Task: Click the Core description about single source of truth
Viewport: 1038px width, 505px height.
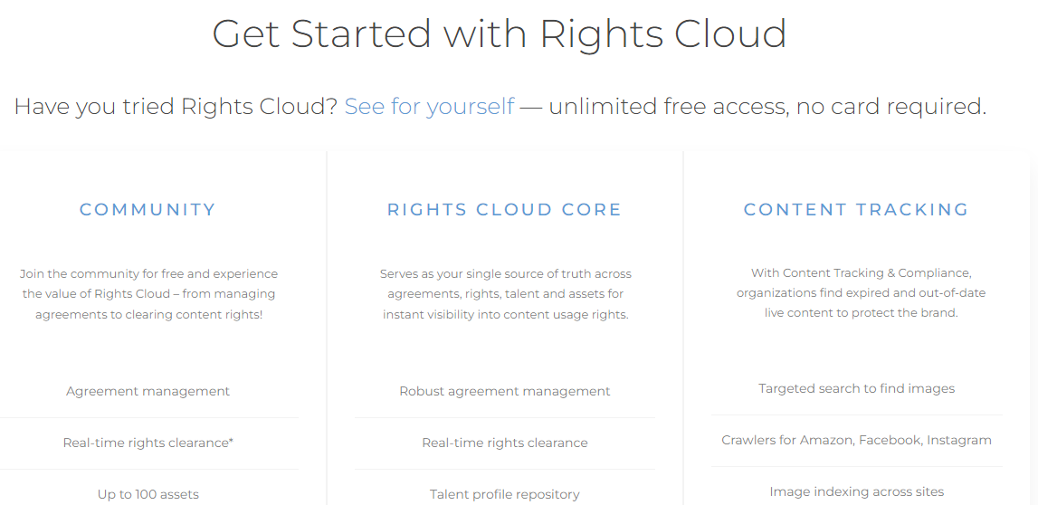Action: (x=505, y=294)
